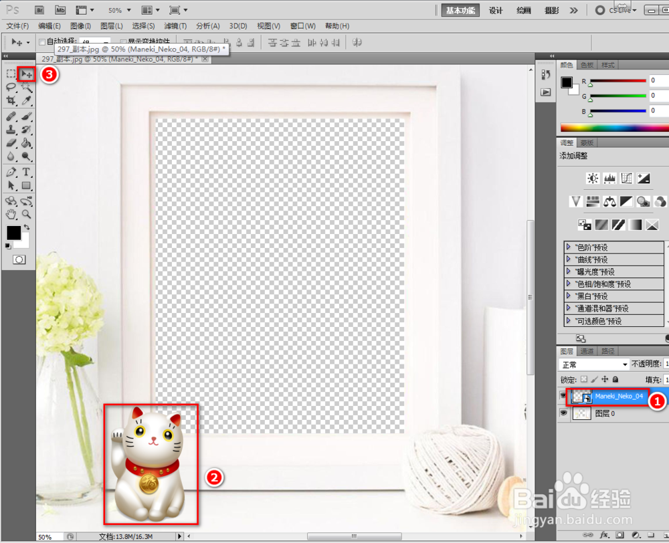Open the 文件(F) menu
This screenshot has width=669, height=543.
click(x=17, y=26)
